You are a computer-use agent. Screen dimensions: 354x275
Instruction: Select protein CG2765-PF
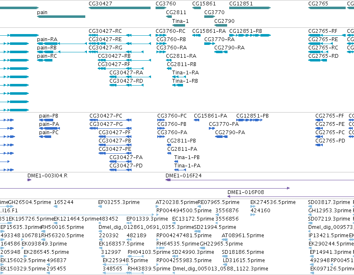pos(329,116)
